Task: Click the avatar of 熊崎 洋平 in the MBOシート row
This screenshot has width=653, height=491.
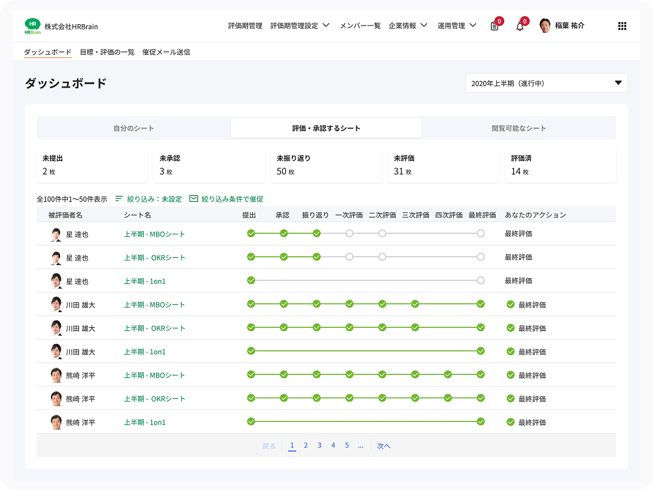Action: (x=56, y=375)
